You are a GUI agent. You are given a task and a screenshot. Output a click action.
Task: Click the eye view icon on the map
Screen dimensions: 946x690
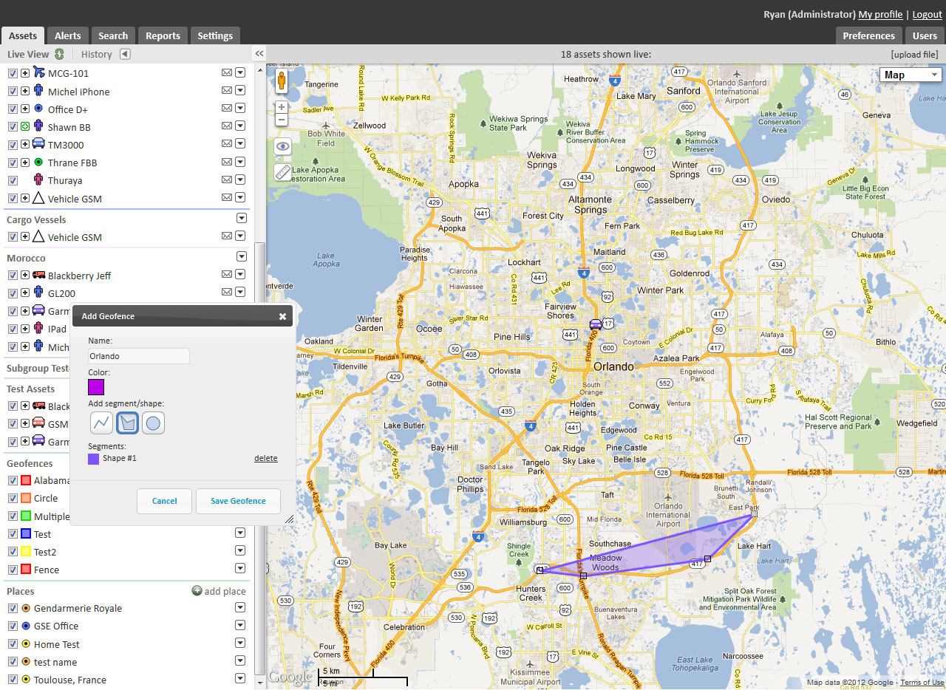click(282, 146)
